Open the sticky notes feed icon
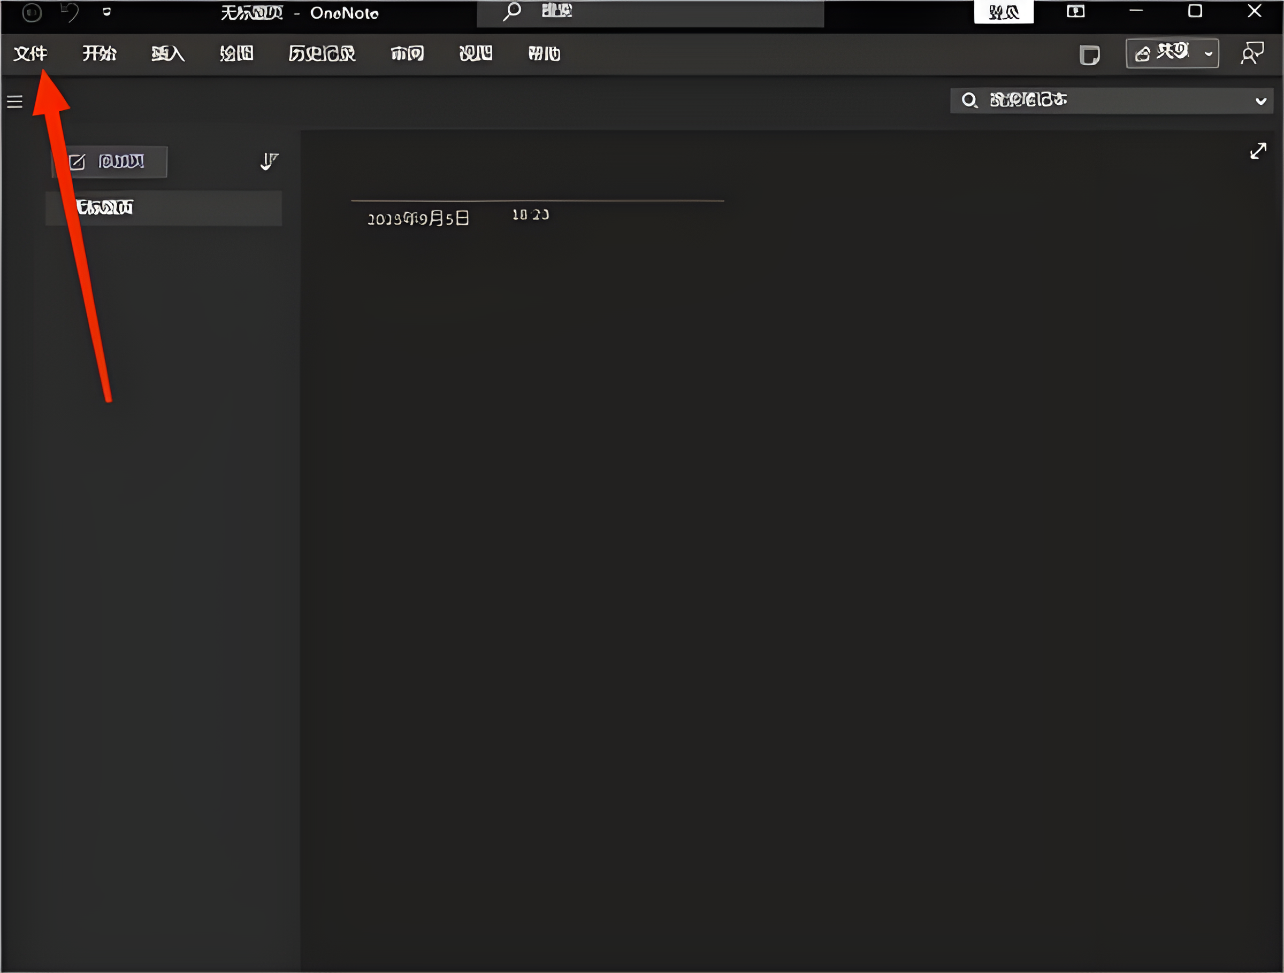The height and width of the screenshot is (973, 1284). coord(1090,55)
